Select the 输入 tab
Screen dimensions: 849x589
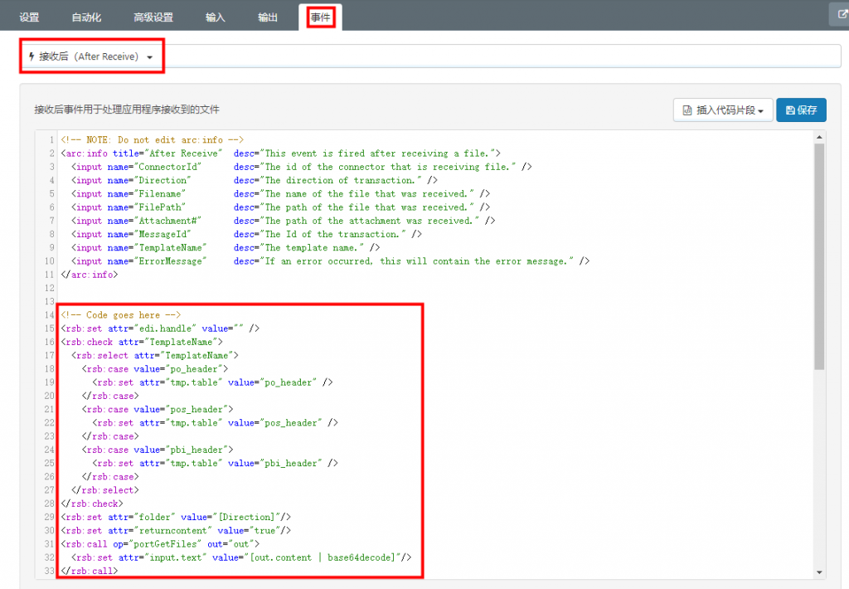[215, 17]
